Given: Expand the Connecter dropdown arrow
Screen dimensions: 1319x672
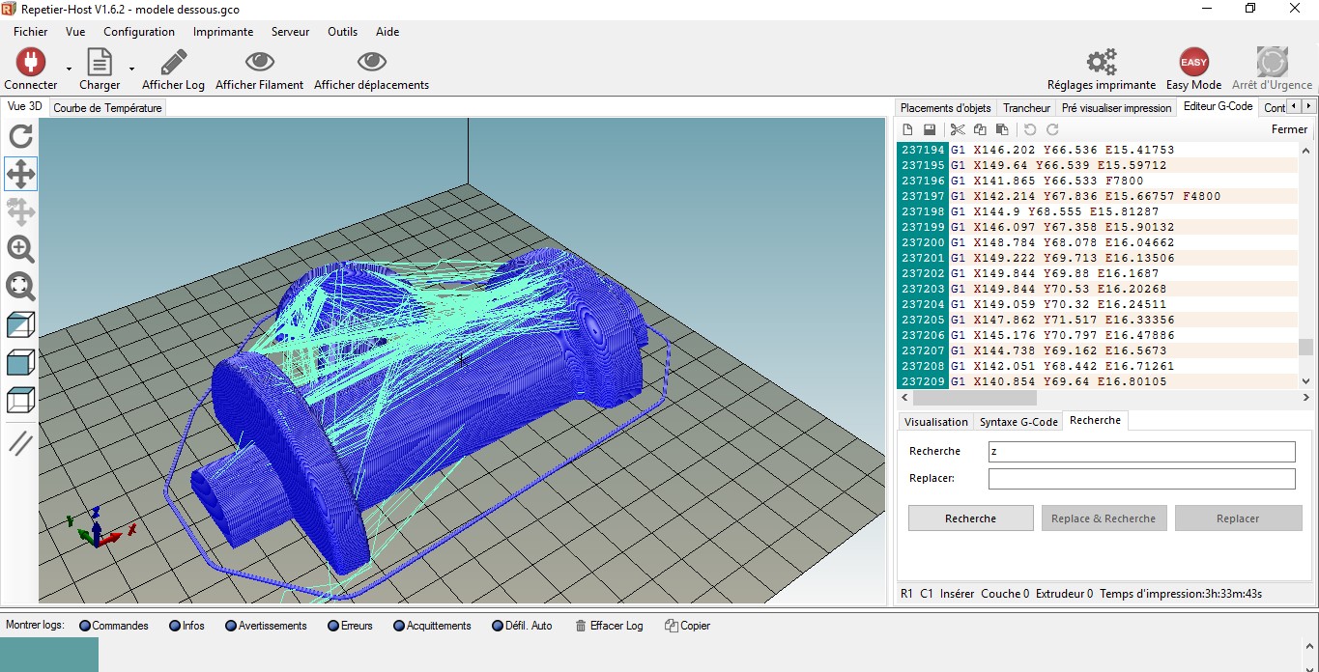Looking at the screenshot, I should point(69,69).
